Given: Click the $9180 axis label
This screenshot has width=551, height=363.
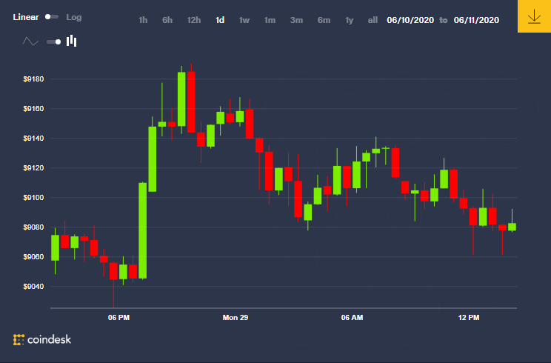Looking at the screenshot, I should click(34, 79).
